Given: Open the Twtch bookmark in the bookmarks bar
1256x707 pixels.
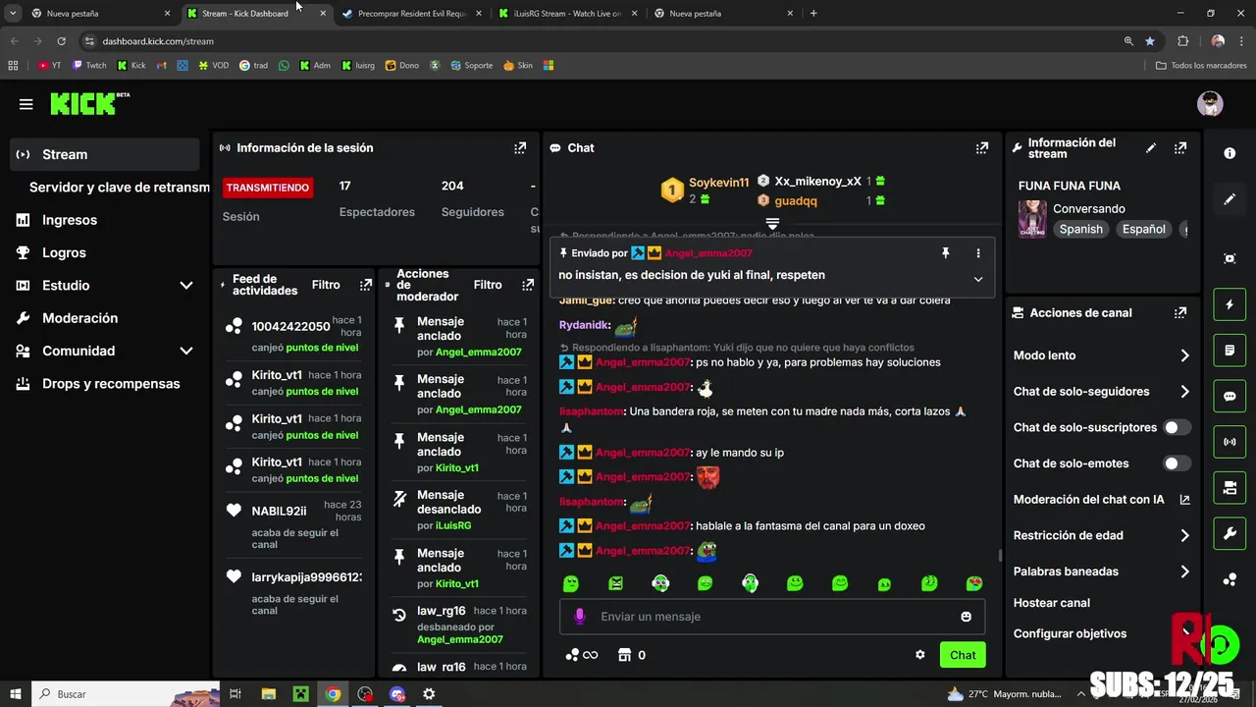Looking at the screenshot, I should click(89, 66).
